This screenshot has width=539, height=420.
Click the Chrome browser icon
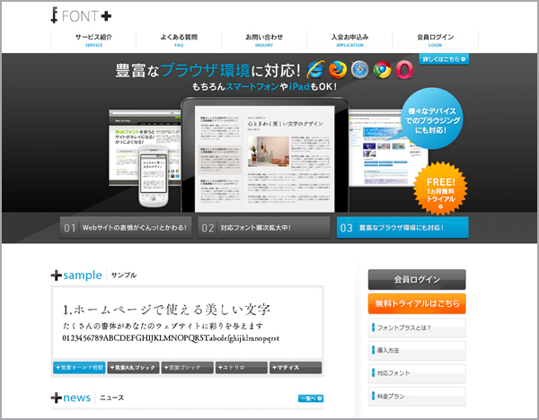pyautogui.click(x=382, y=70)
